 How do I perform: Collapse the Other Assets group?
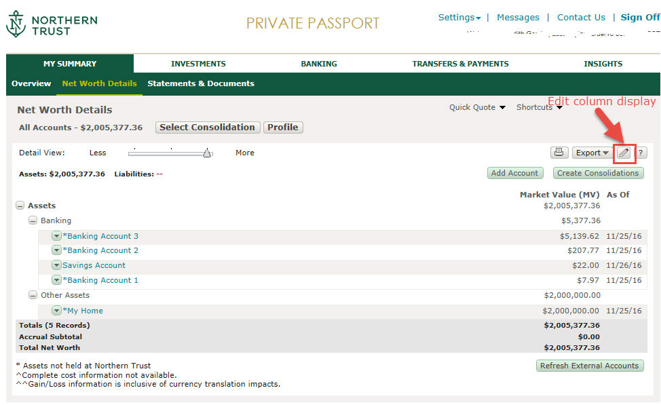click(x=33, y=295)
